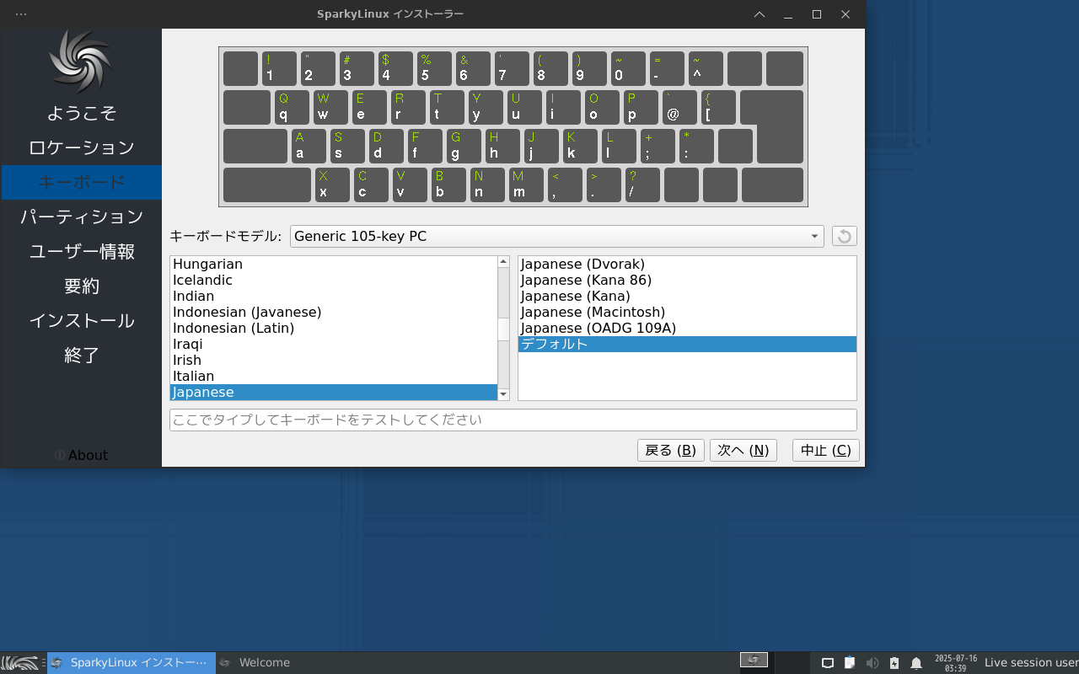Open the clipboard icon in system tray
The width and height of the screenshot is (1079, 674).
click(850, 663)
